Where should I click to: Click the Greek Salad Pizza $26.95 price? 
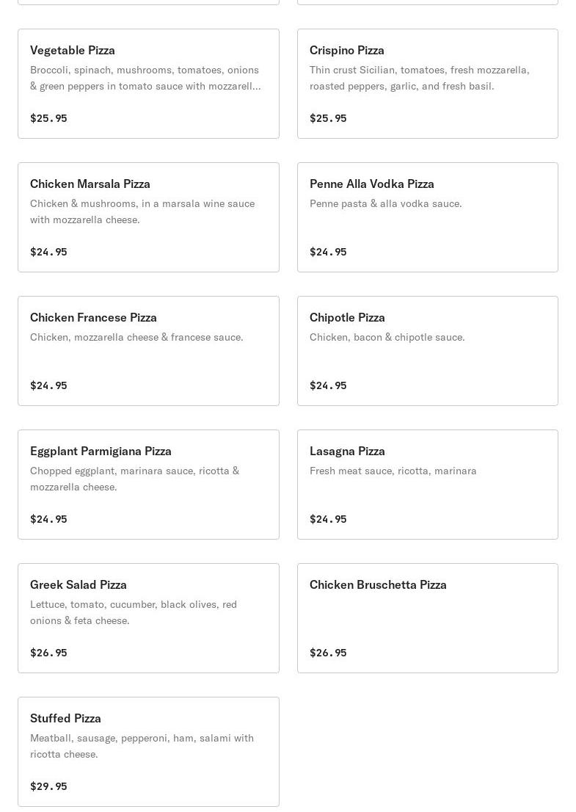pyautogui.click(x=48, y=653)
